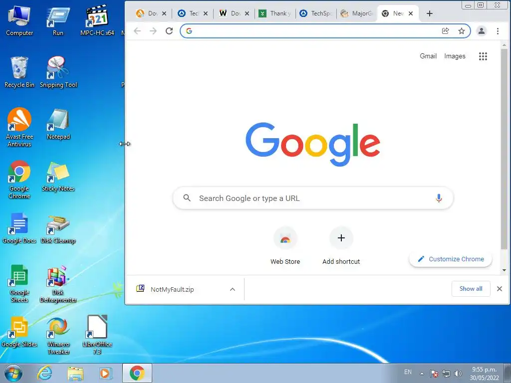The height and width of the screenshot is (383, 511).
Task: Open Windows Media Player from the taskbar
Action: click(105, 373)
